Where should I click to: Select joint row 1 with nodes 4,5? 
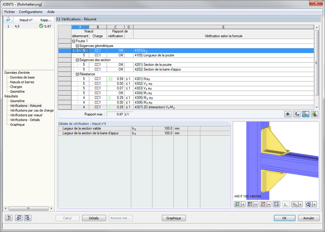tap(28, 26)
